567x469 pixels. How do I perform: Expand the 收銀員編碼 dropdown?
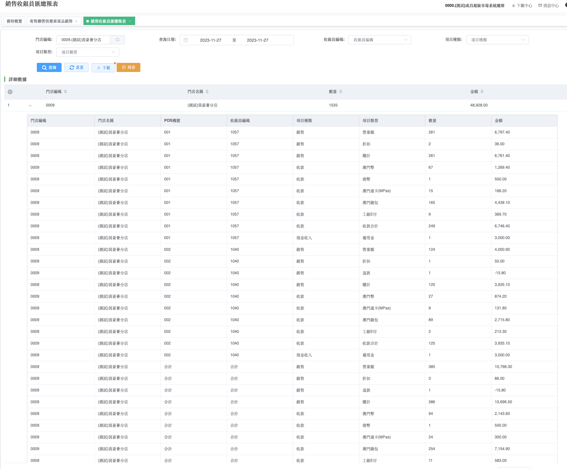tap(379, 40)
